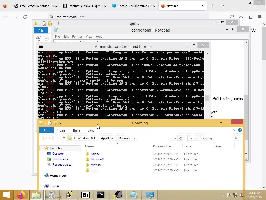The height and width of the screenshot is (200, 266).
Task: Click the Firefox URL bar redirme.com/2drc
Action: 128,17
